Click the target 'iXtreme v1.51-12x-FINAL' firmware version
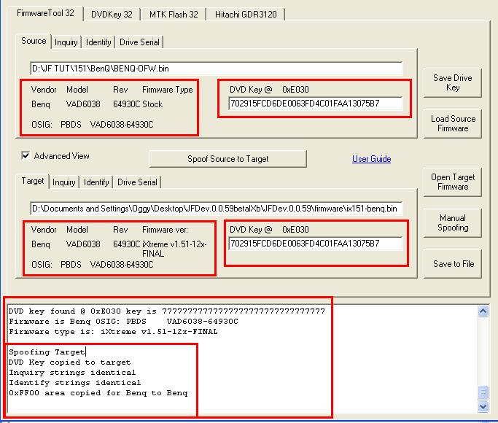Screen dimensions: 498x423 [174, 249]
